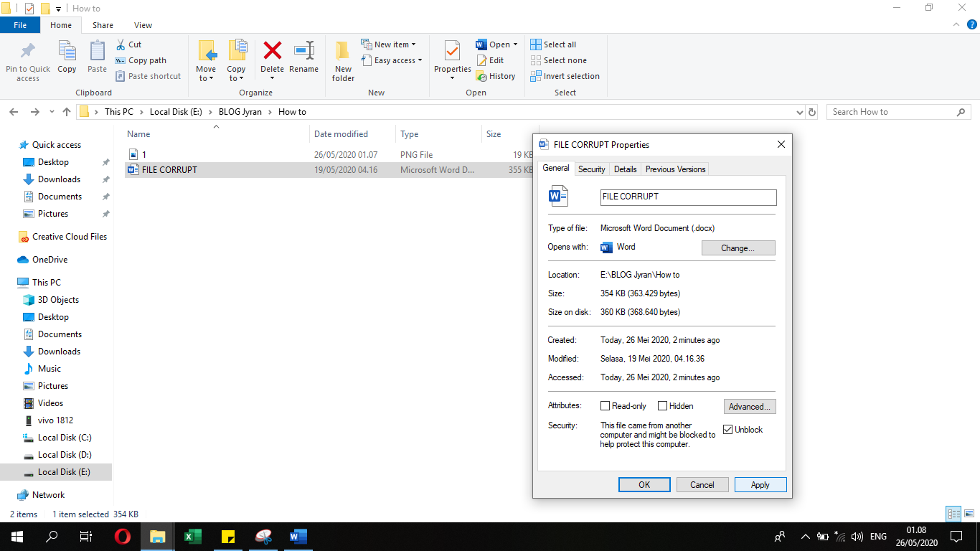Open Task View on taskbar

pos(86,536)
